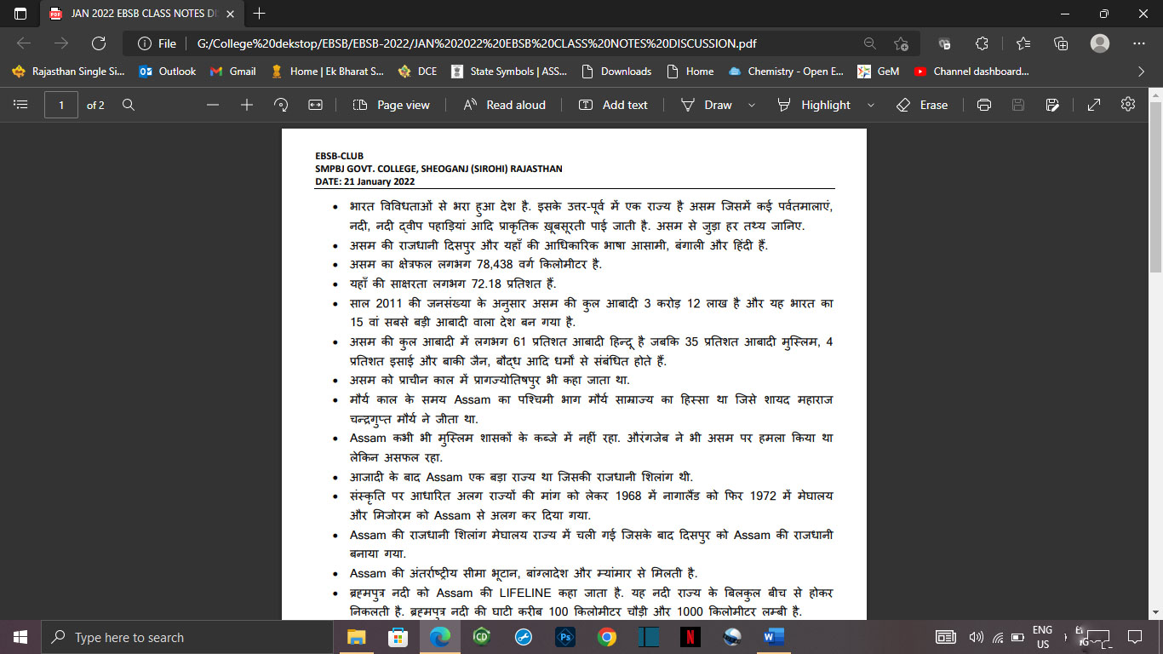Go back to previous page in browser
The width and height of the screenshot is (1163, 654).
(24, 43)
